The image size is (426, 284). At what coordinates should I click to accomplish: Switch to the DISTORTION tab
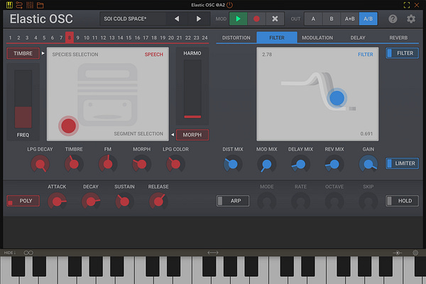[236, 38]
